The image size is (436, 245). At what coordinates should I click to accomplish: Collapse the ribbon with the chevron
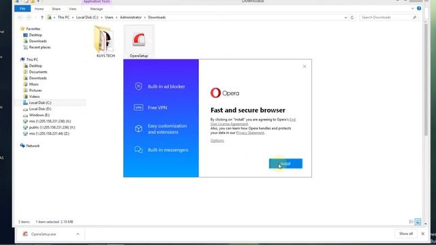[412, 9]
